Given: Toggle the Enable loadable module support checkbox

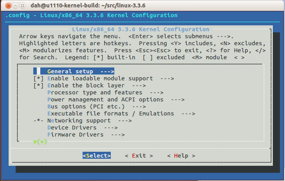Looking at the screenshot, I should click(38, 78).
